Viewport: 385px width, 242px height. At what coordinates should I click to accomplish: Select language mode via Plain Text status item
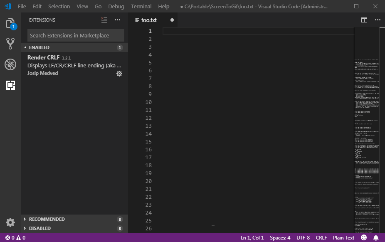click(x=343, y=237)
